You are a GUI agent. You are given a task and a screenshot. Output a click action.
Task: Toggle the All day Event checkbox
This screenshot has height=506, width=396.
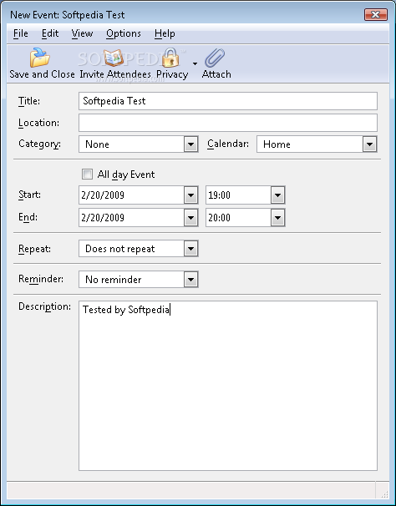coord(87,175)
